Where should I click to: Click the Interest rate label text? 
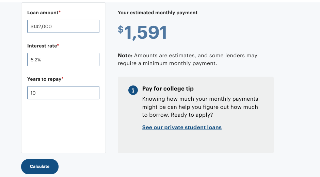(x=42, y=46)
